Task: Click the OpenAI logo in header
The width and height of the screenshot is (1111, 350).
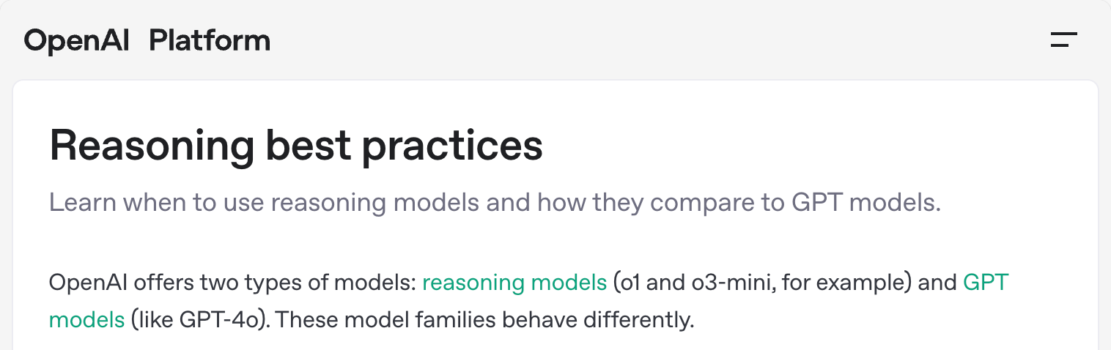Action: 77,40
